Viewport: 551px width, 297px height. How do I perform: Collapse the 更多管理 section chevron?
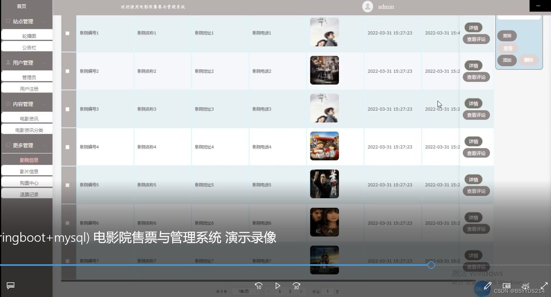click(x=45, y=145)
